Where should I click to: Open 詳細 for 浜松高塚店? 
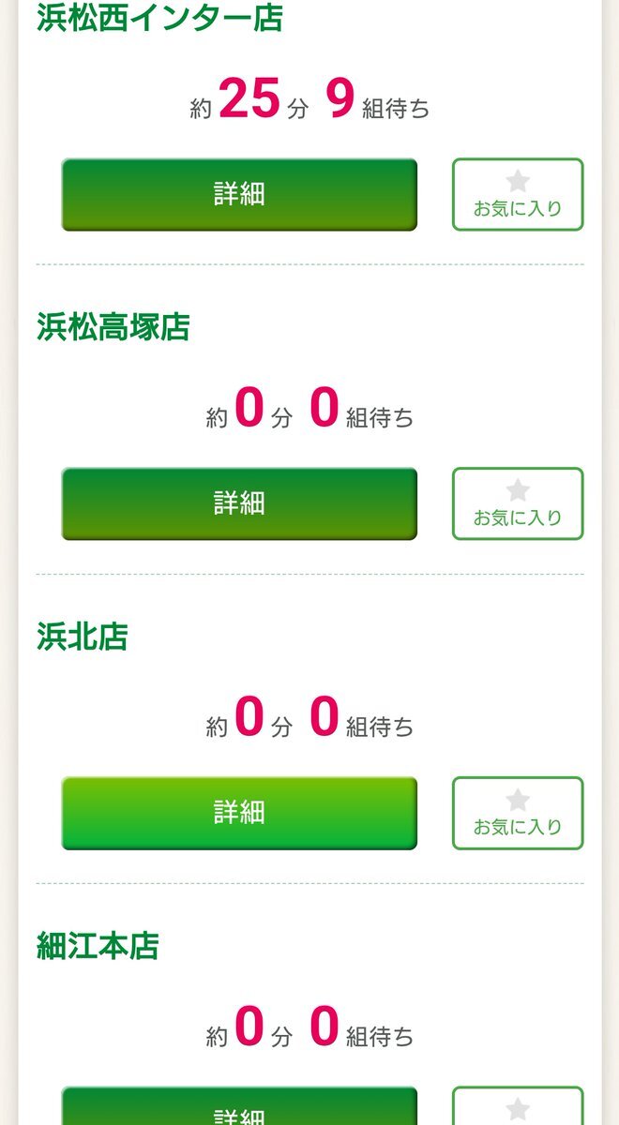239,503
